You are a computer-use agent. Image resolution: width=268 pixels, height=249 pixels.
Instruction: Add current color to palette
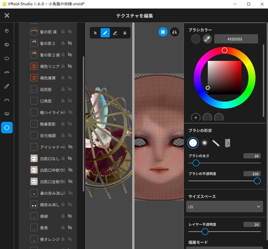(196, 117)
